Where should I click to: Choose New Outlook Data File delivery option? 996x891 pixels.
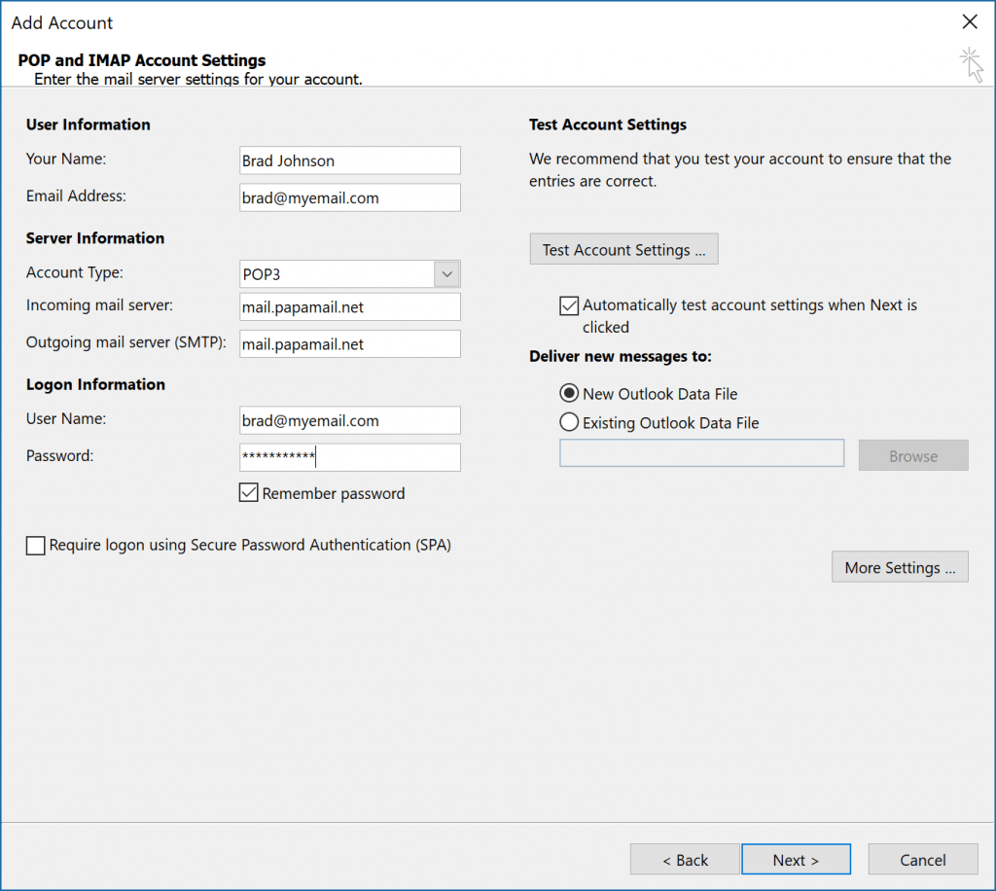569,393
